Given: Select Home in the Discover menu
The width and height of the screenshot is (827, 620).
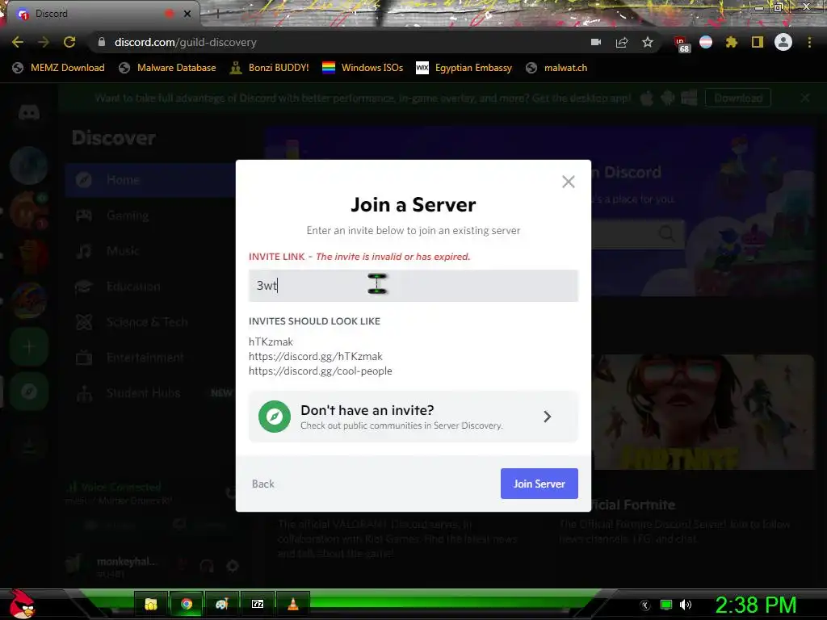Looking at the screenshot, I should point(150,180).
